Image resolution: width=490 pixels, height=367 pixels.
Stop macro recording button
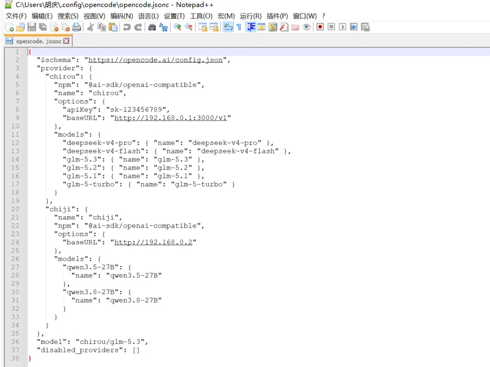(331, 27)
